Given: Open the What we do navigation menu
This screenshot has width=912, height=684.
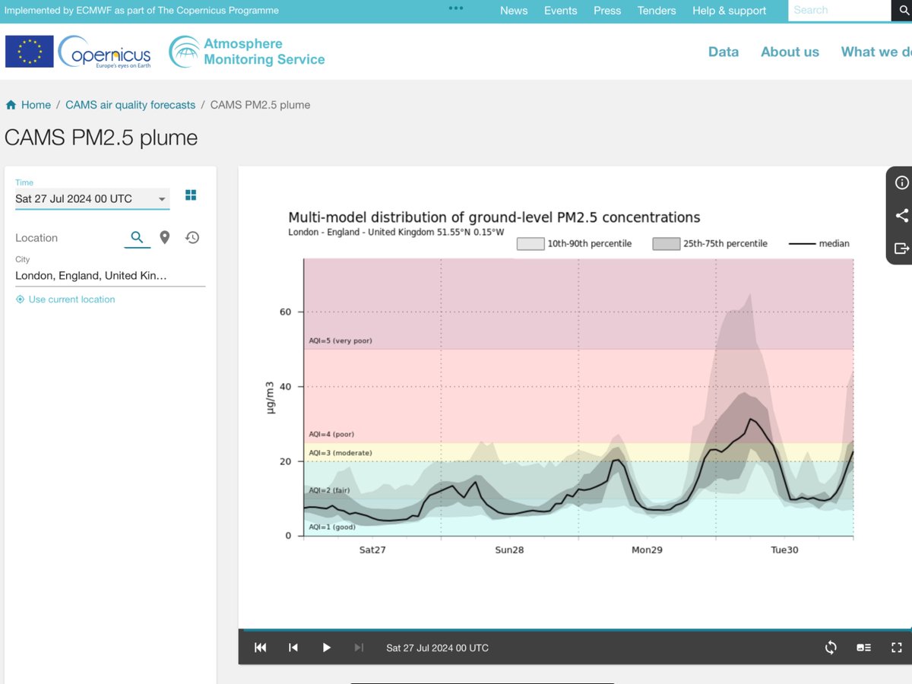Looking at the screenshot, I should click(x=876, y=52).
